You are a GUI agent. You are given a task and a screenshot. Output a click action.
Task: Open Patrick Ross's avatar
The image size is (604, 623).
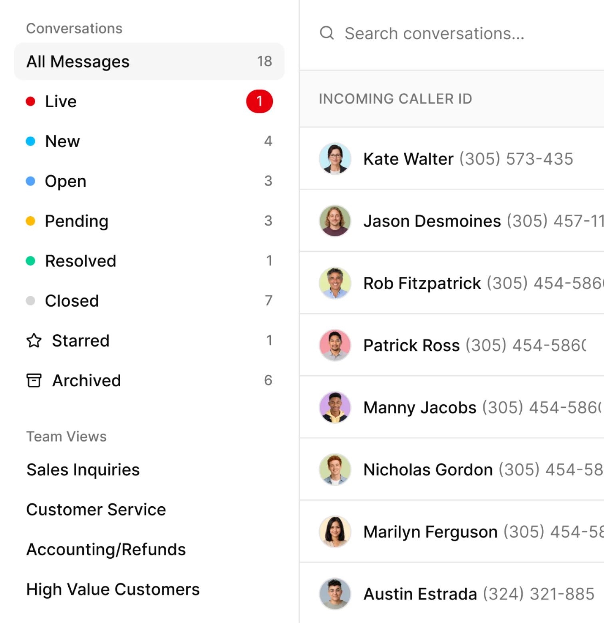(335, 345)
